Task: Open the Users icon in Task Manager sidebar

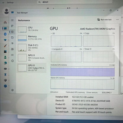Action: click(12, 49)
